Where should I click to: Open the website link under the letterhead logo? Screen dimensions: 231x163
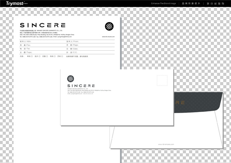(108, 37)
